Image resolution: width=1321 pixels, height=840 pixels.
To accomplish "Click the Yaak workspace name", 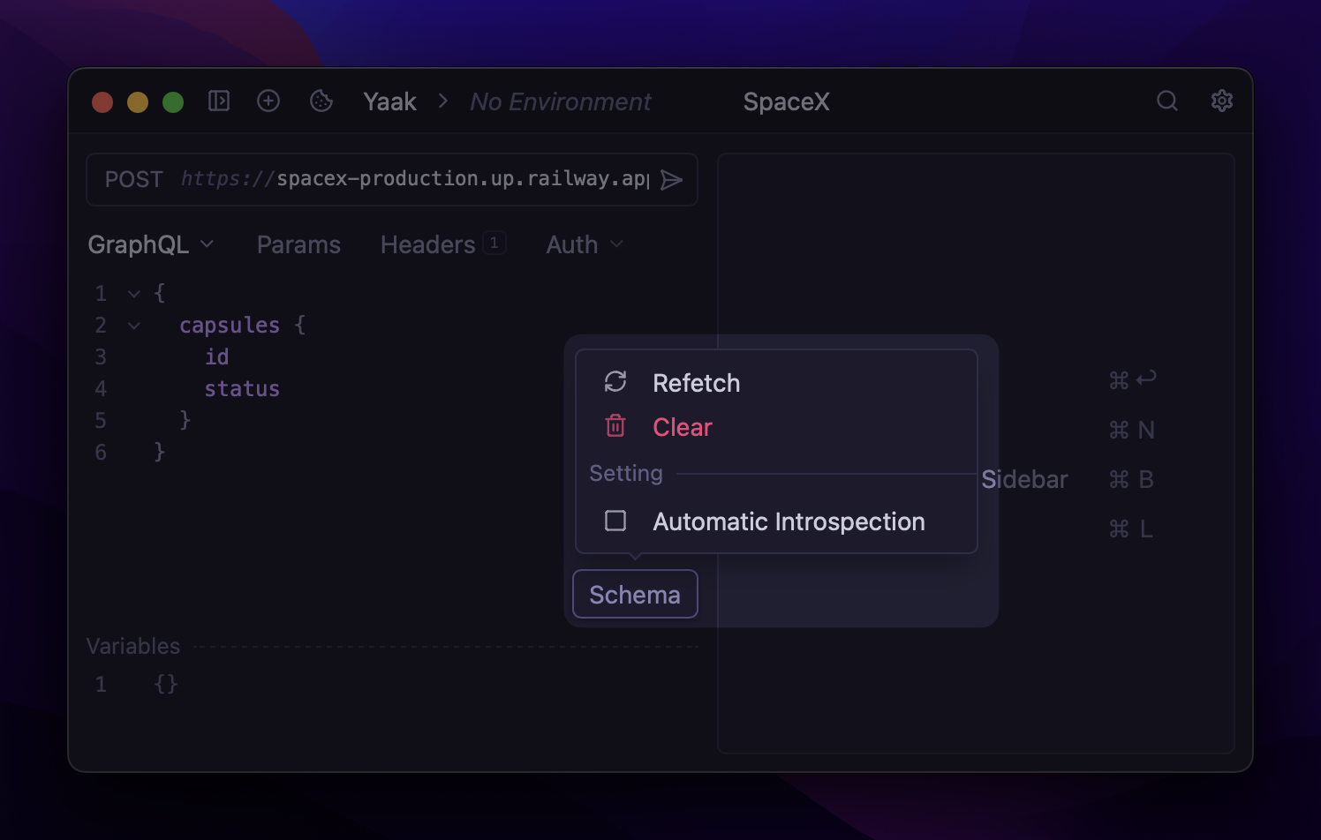I will click(x=389, y=101).
